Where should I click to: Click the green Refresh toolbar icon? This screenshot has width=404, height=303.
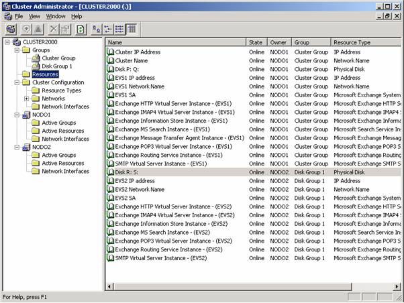click(x=81, y=29)
